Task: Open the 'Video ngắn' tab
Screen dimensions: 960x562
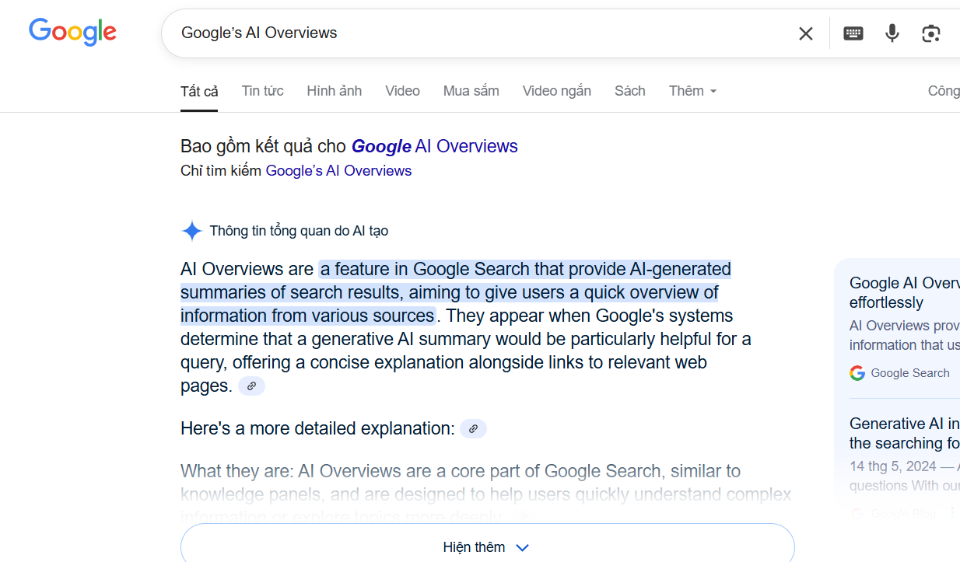Action: pyautogui.click(x=557, y=91)
